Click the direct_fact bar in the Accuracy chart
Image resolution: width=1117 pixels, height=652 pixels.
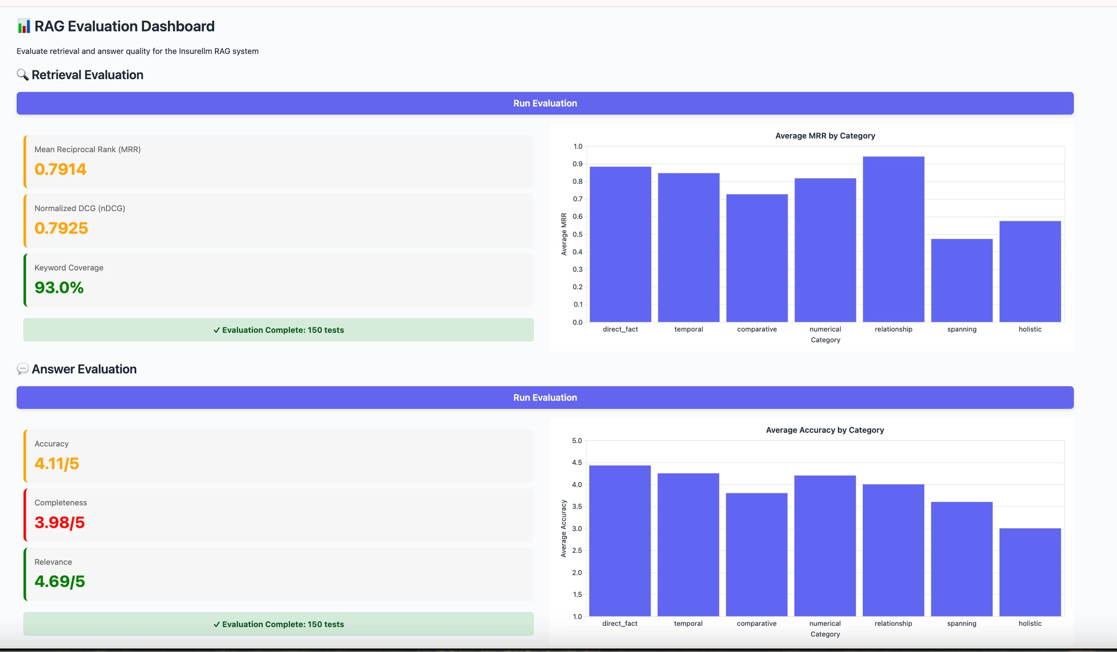tap(620, 541)
